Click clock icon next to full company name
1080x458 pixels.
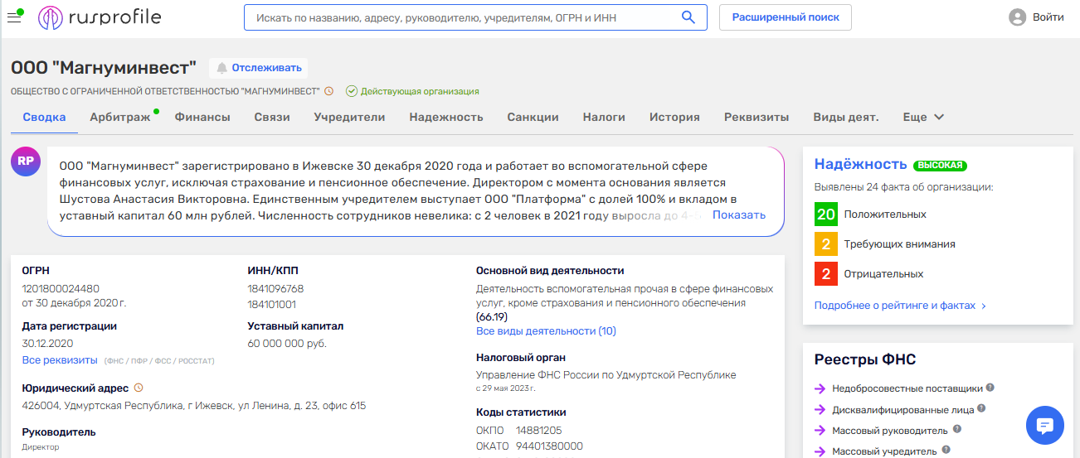[328, 91]
